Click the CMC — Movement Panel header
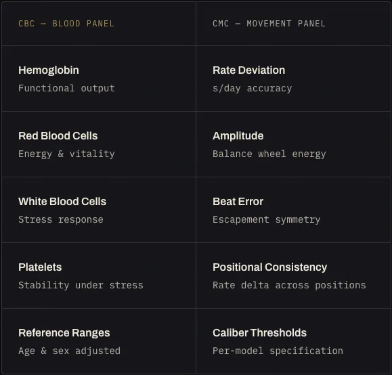Viewport: 392px width, 375px height. pyautogui.click(x=269, y=24)
